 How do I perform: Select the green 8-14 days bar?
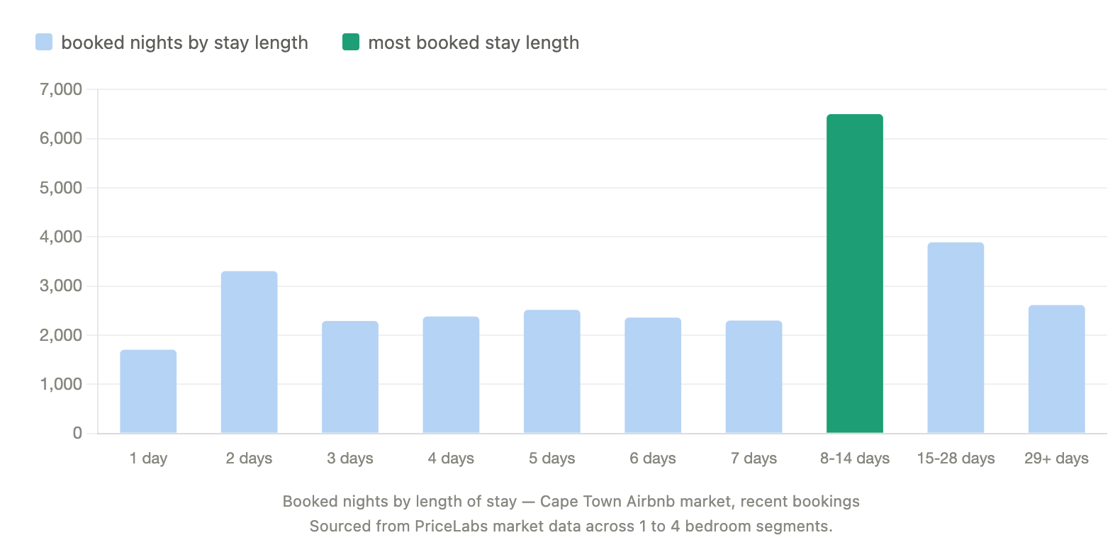pos(855,274)
